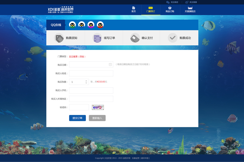
Task: Click the first QQ penguin icon
Action: click(x=72, y=25)
